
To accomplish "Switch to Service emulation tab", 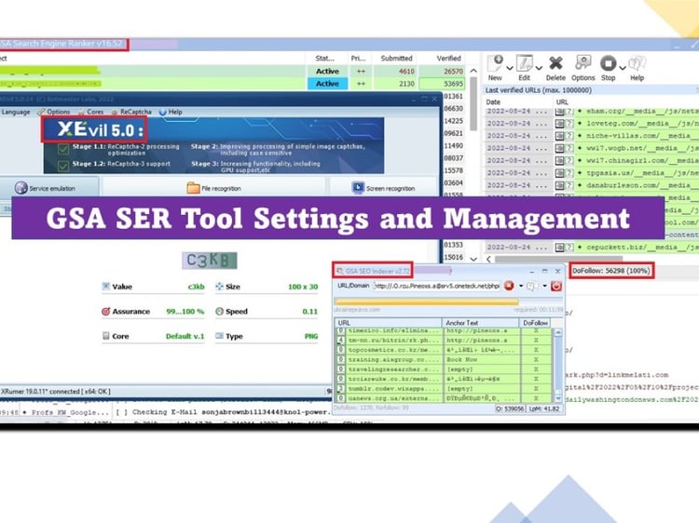I will pyautogui.click(x=48, y=188).
